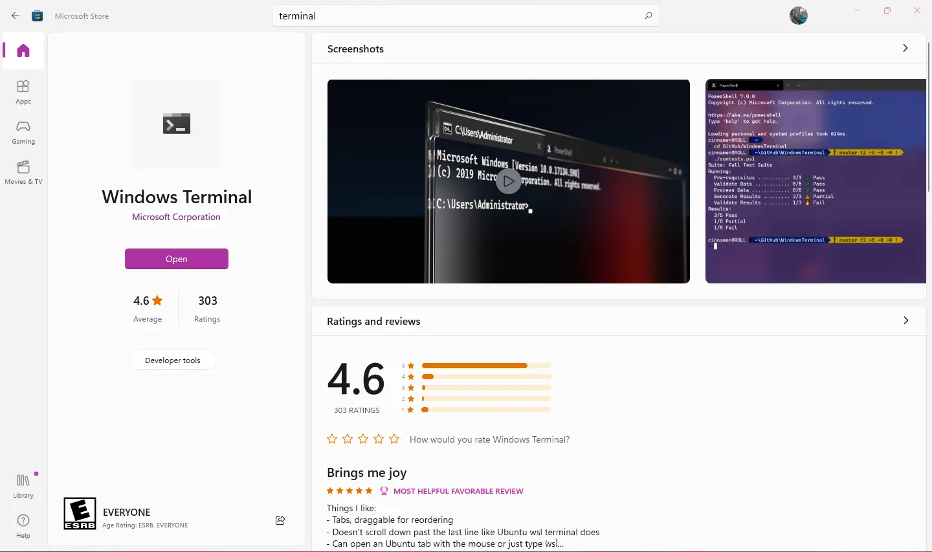The width and height of the screenshot is (932, 552).
Task: Open the PowerShell screenshot thumbnail
Action: [815, 181]
